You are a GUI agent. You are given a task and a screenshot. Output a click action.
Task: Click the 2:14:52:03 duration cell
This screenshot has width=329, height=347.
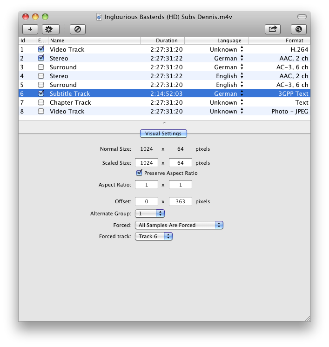(167, 93)
